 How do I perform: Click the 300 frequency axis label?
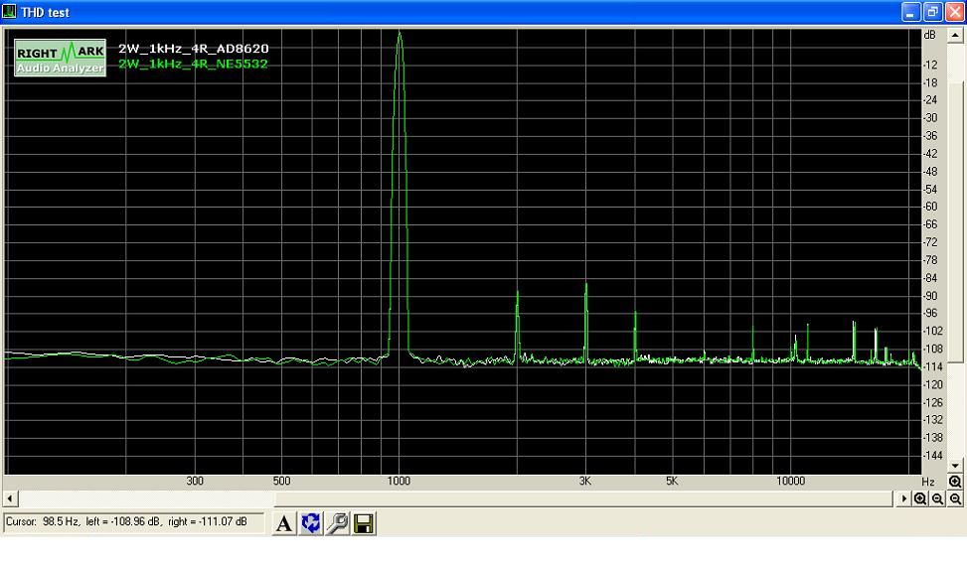pos(195,481)
